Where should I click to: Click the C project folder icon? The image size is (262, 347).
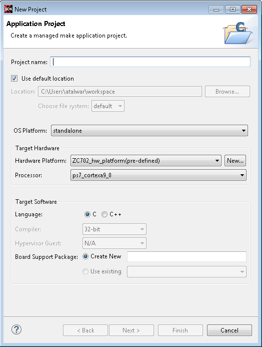pyautogui.click(x=238, y=33)
